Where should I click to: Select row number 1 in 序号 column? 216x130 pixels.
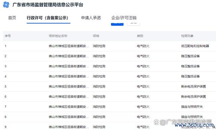[5, 46]
